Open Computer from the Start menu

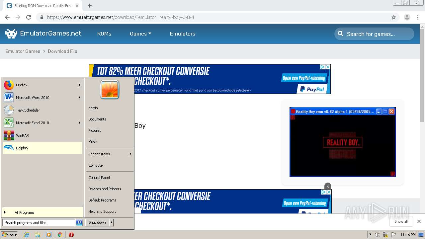click(110, 165)
